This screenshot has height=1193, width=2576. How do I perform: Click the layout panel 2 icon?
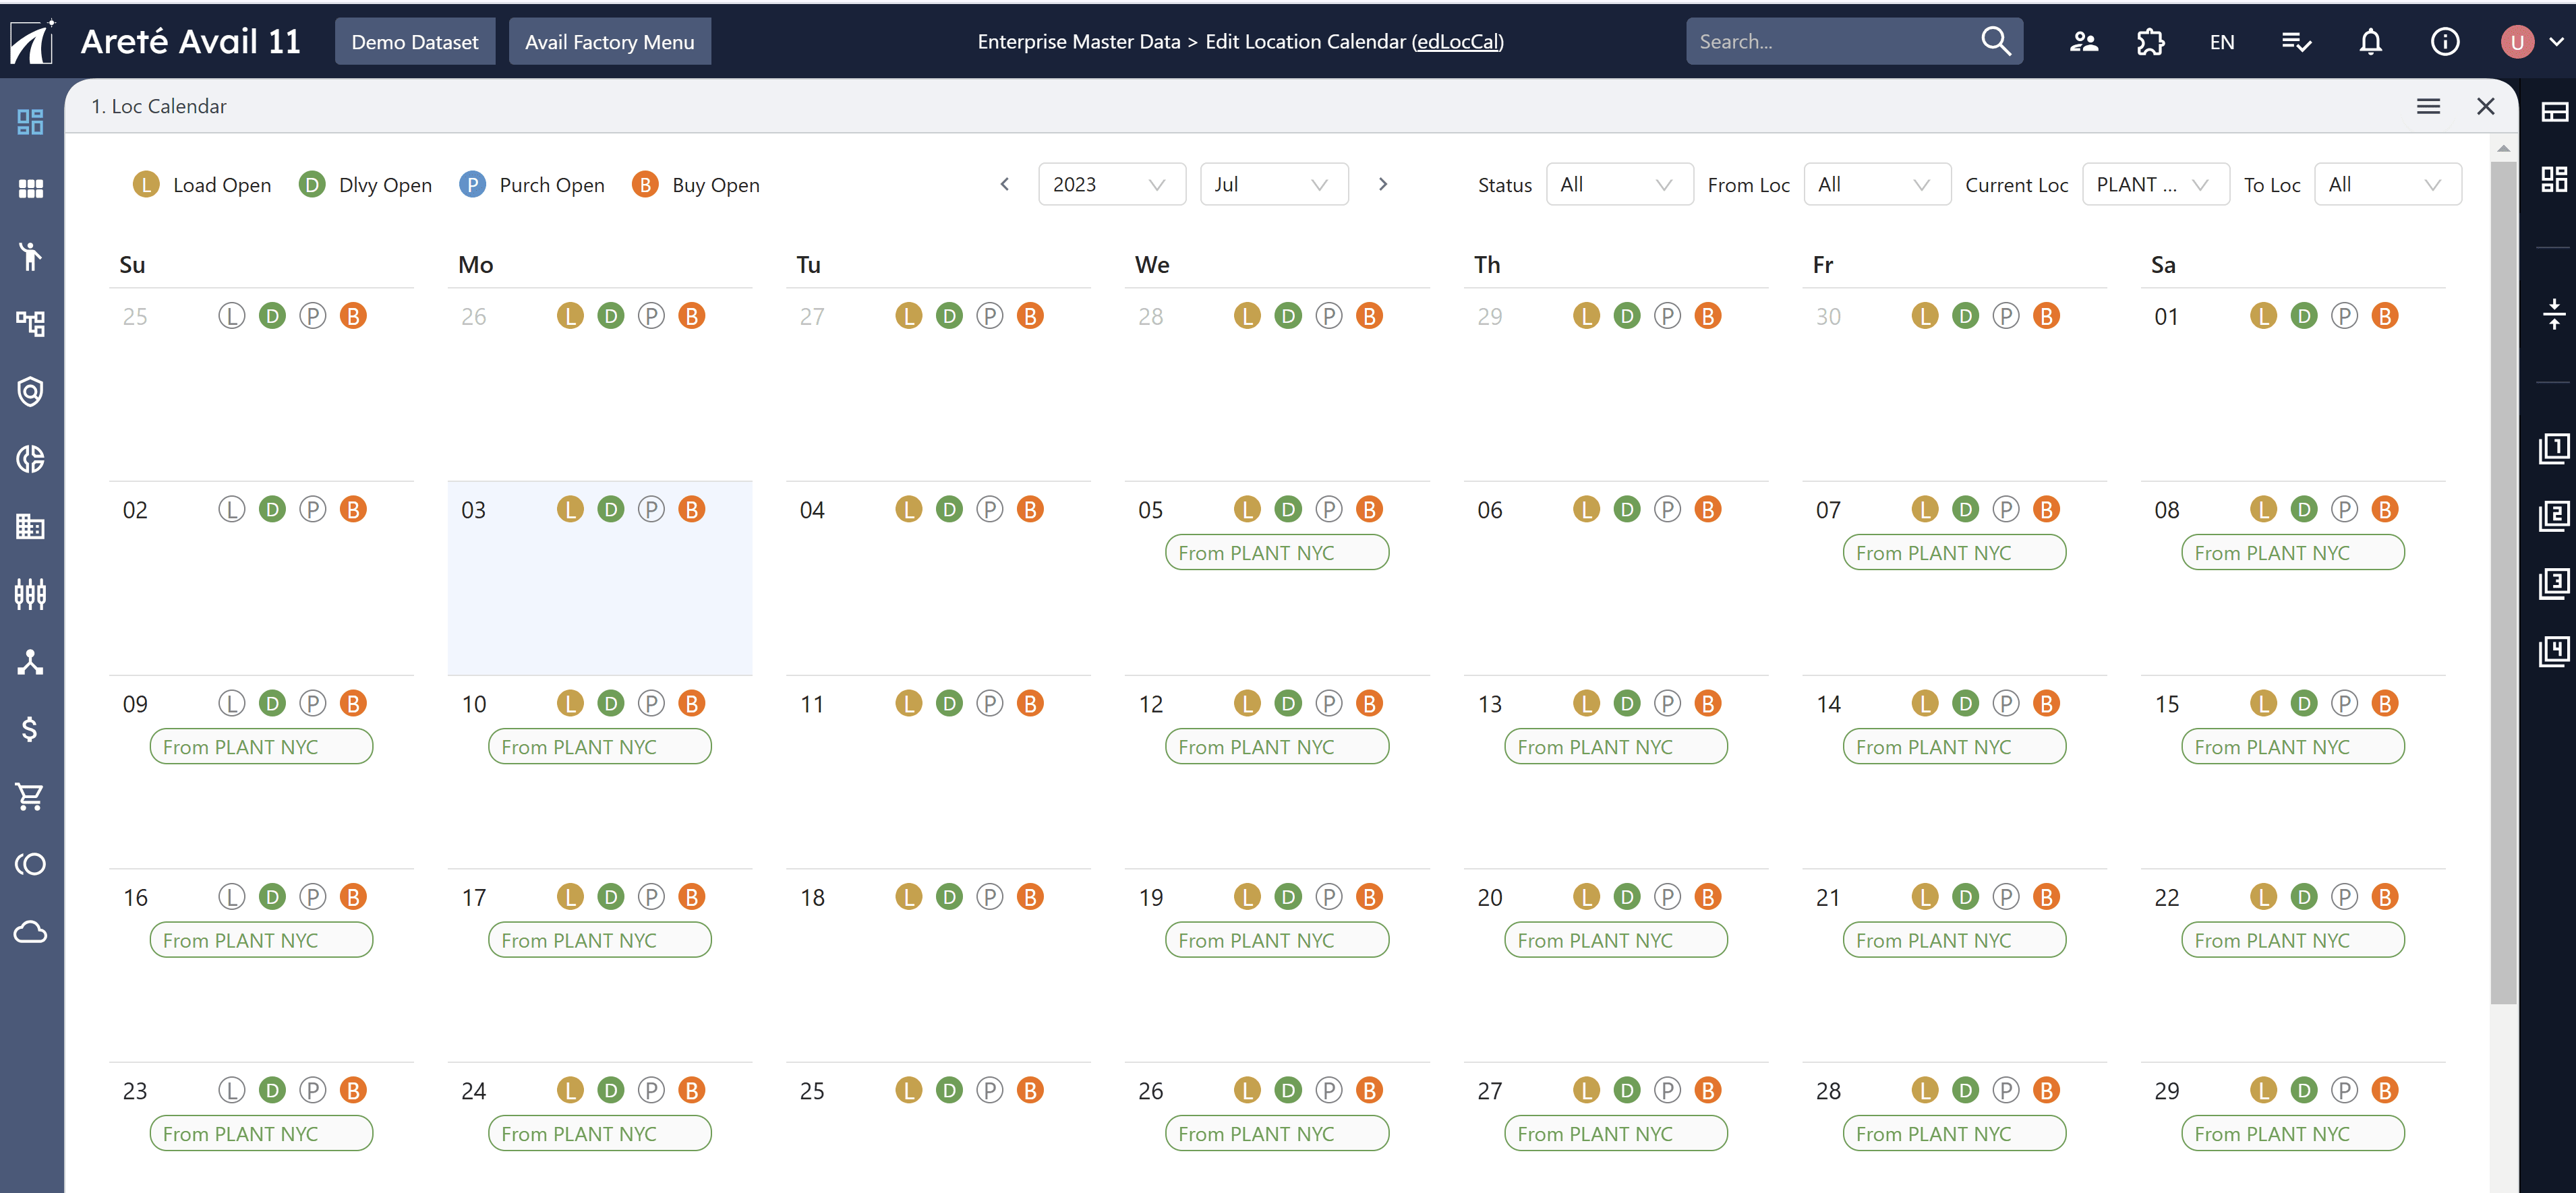click(x=2553, y=516)
